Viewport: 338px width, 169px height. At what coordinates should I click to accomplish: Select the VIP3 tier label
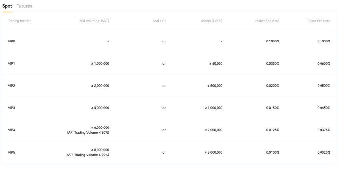point(11,108)
